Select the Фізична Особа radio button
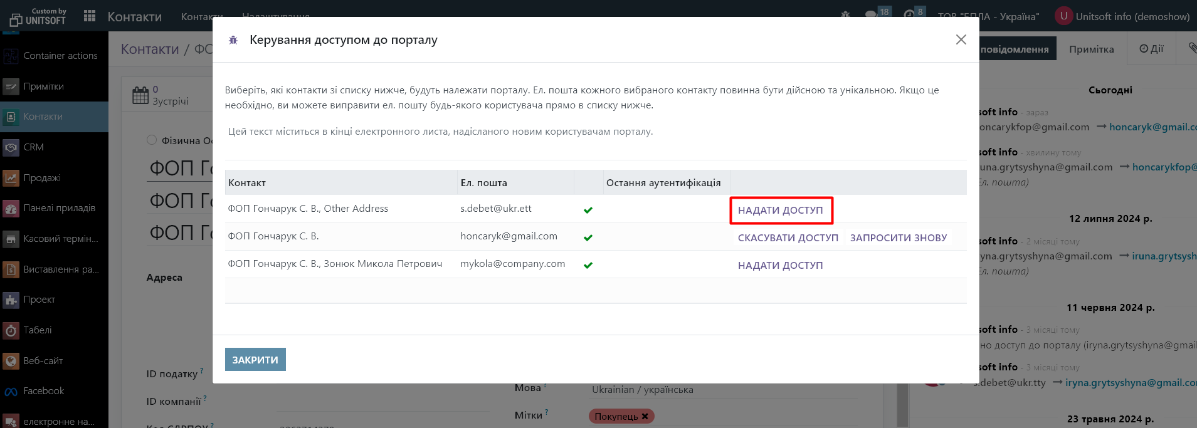Viewport: 1197px width, 428px height. pyautogui.click(x=152, y=140)
